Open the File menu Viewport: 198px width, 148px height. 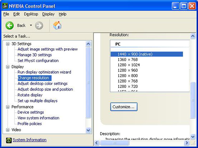pyautogui.click(x=6, y=14)
